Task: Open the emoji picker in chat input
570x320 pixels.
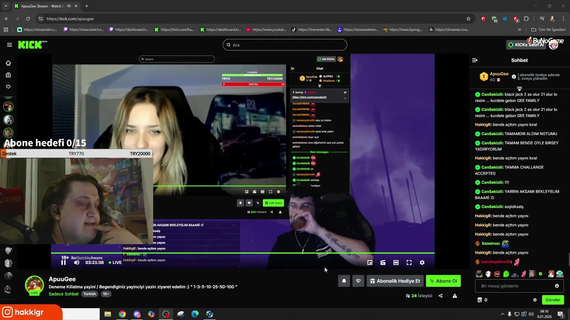Action: pos(557,286)
